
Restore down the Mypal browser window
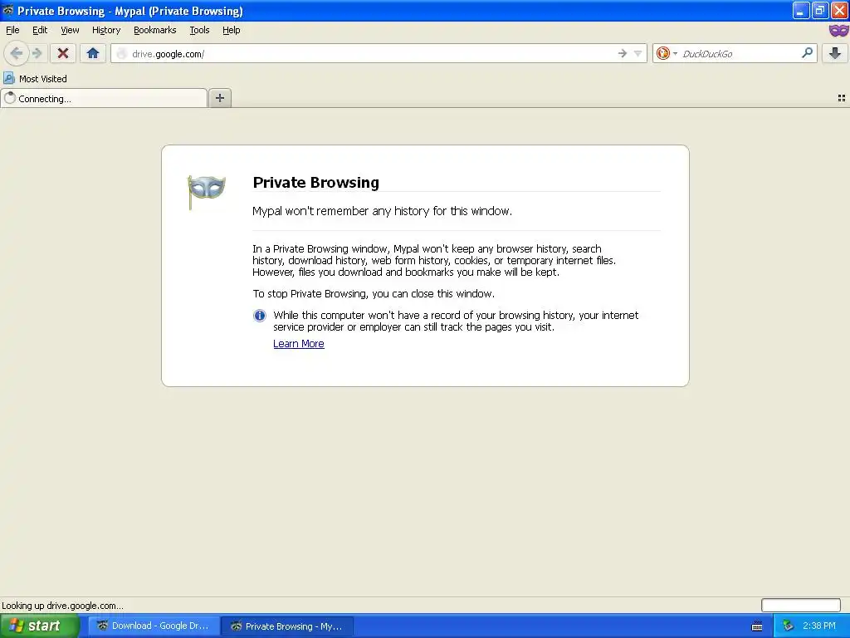(x=820, y=10)
